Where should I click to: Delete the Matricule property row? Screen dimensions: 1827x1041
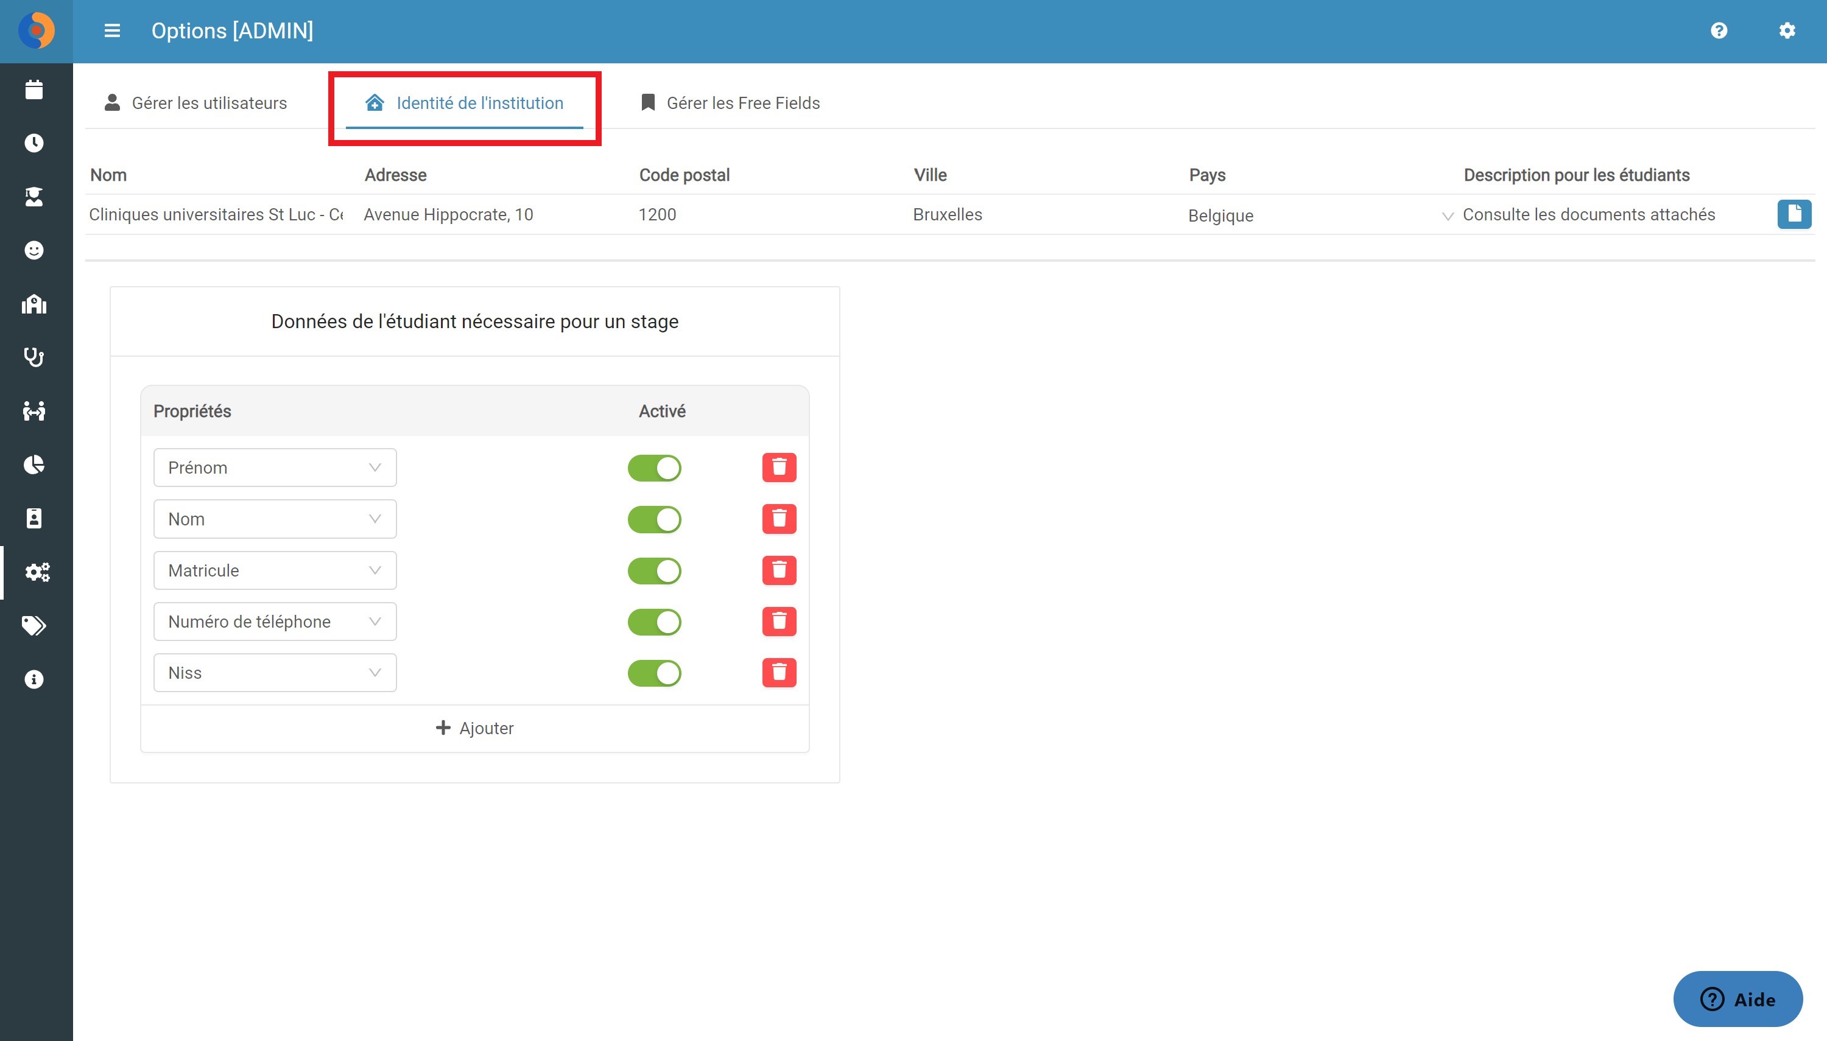pos(779,570)
